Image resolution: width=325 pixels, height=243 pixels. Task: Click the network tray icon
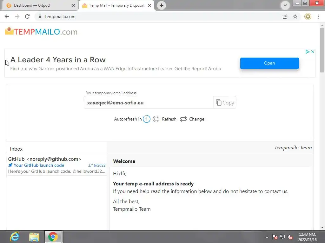282,237
